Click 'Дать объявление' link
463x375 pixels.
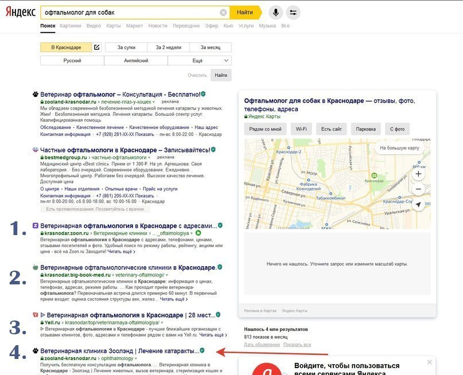[262, 344]
